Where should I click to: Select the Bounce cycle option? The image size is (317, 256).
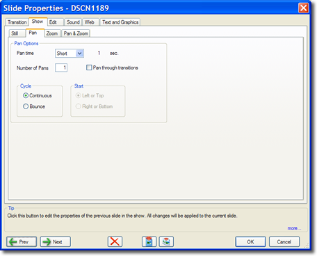click(26, 106)
